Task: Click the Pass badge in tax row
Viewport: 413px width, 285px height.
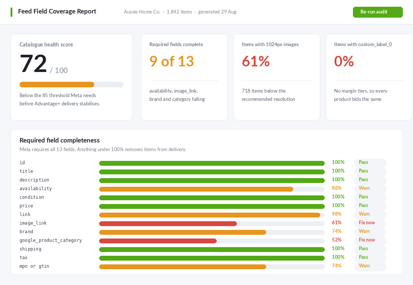Action: pos(370,257)
